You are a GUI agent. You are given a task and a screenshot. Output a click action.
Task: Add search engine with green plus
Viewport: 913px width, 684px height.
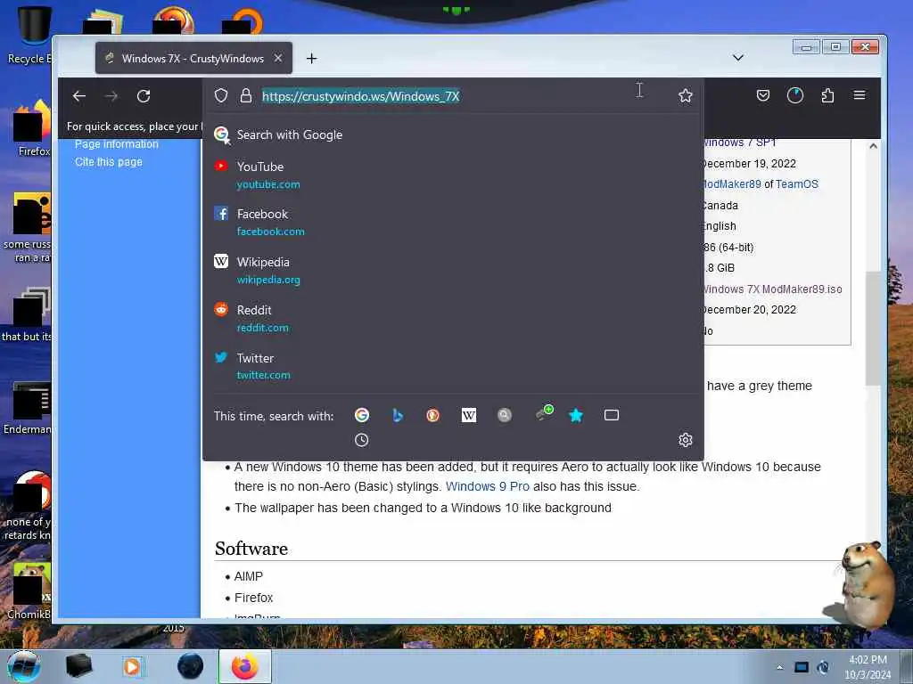[x=545, y=413]
